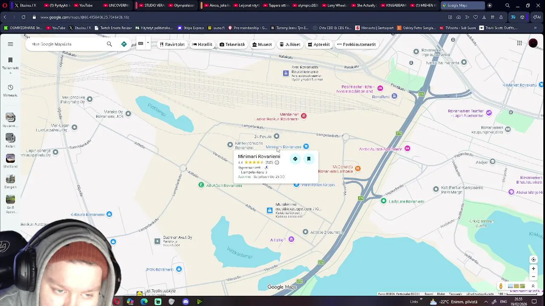Select the Julkiset category chip
Image resolution: width=545 pixels, height=306 pixels.
[290, 44]
